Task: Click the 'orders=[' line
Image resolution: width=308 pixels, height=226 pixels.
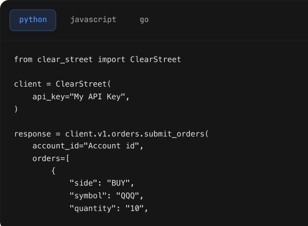Action: 51,158
